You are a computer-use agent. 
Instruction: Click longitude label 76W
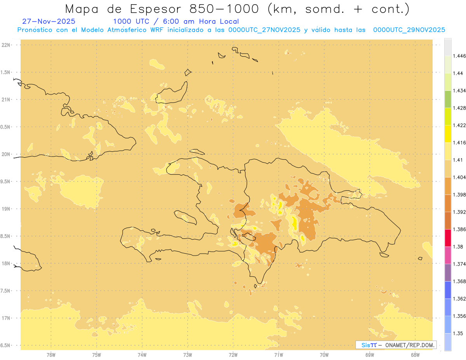(x=51, y=355)
